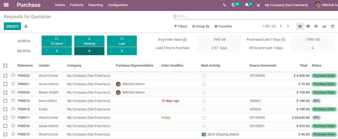Click the CREATE button
Screen dimensions: 338x139
(12, 26)
